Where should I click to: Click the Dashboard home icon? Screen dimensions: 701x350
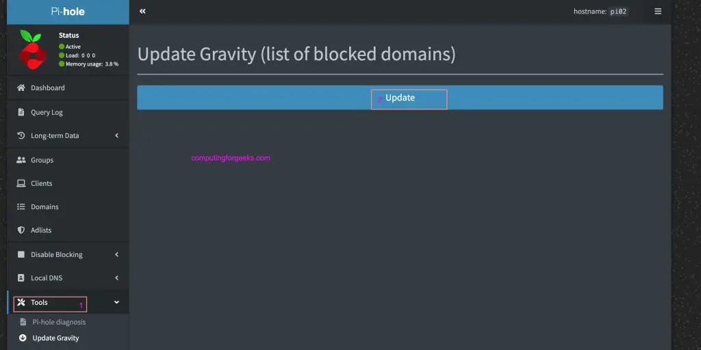(21, 87)
